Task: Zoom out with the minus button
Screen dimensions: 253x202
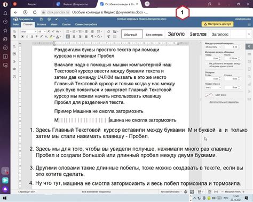Action: coord(222,192)
